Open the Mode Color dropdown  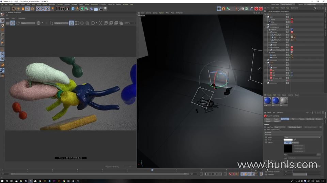[302, 137]
